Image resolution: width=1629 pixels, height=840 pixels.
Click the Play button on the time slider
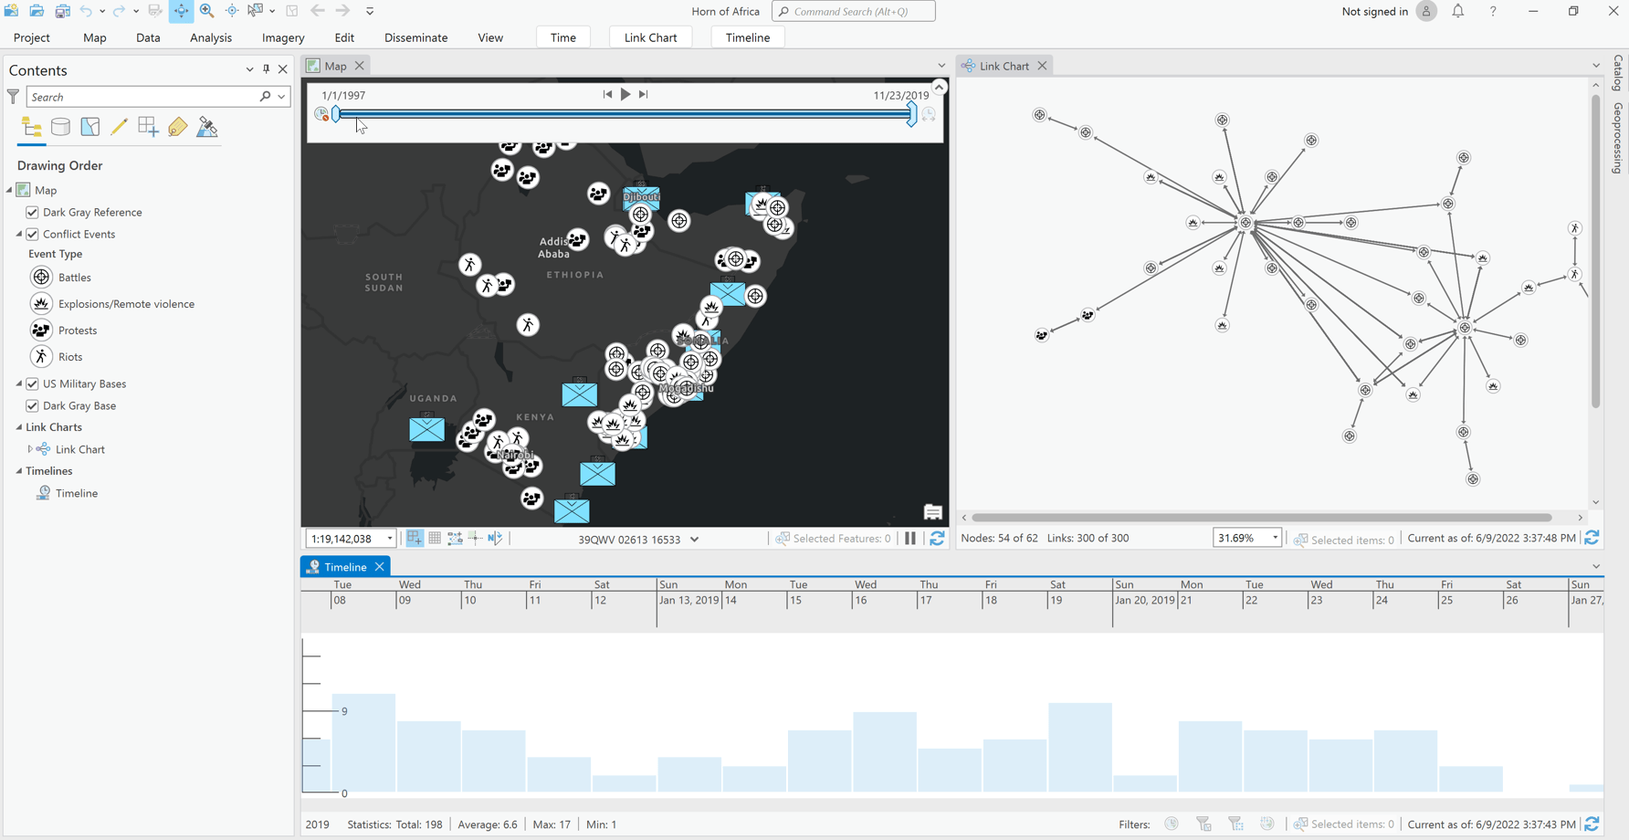pyautogui.click(x=625, y=94)
